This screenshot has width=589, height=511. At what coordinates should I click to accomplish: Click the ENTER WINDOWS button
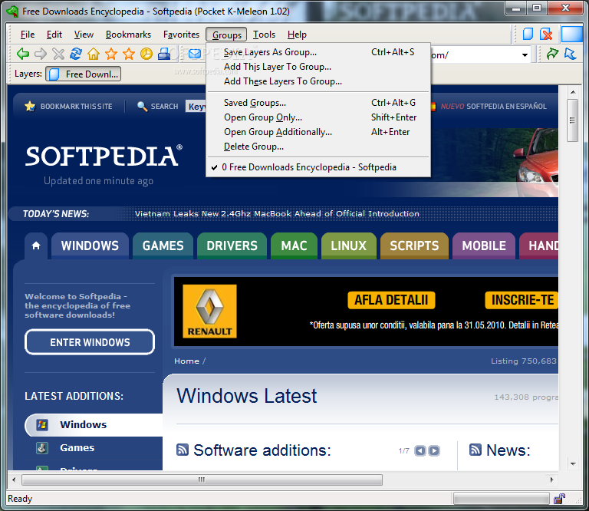(x=90, y=342)
